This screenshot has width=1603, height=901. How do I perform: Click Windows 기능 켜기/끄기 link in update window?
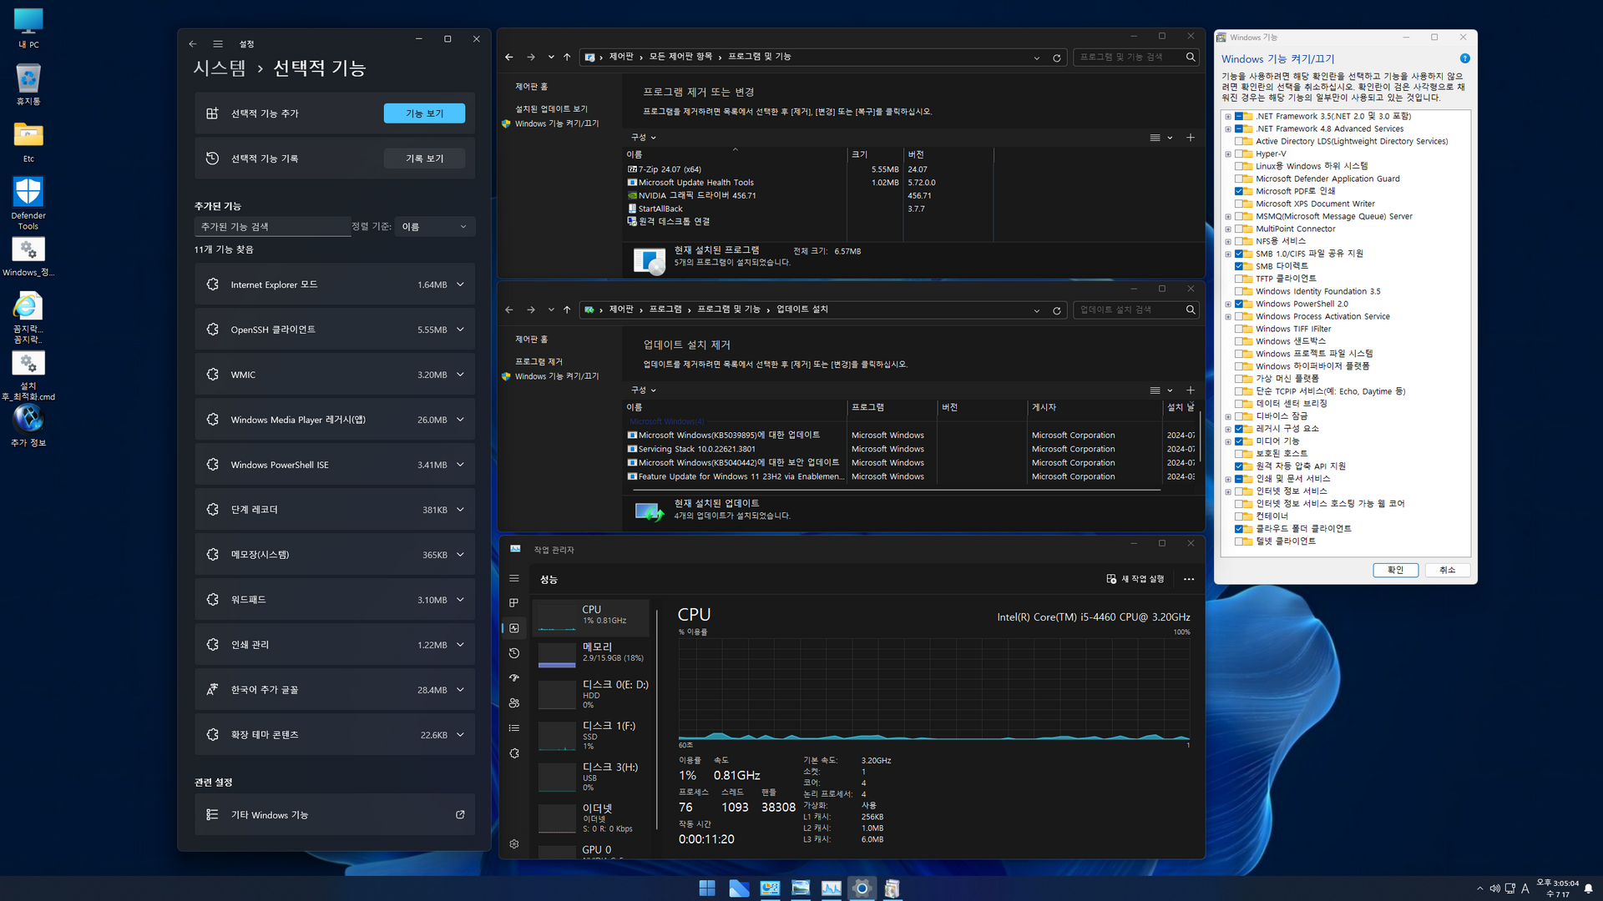click(557, 376)
